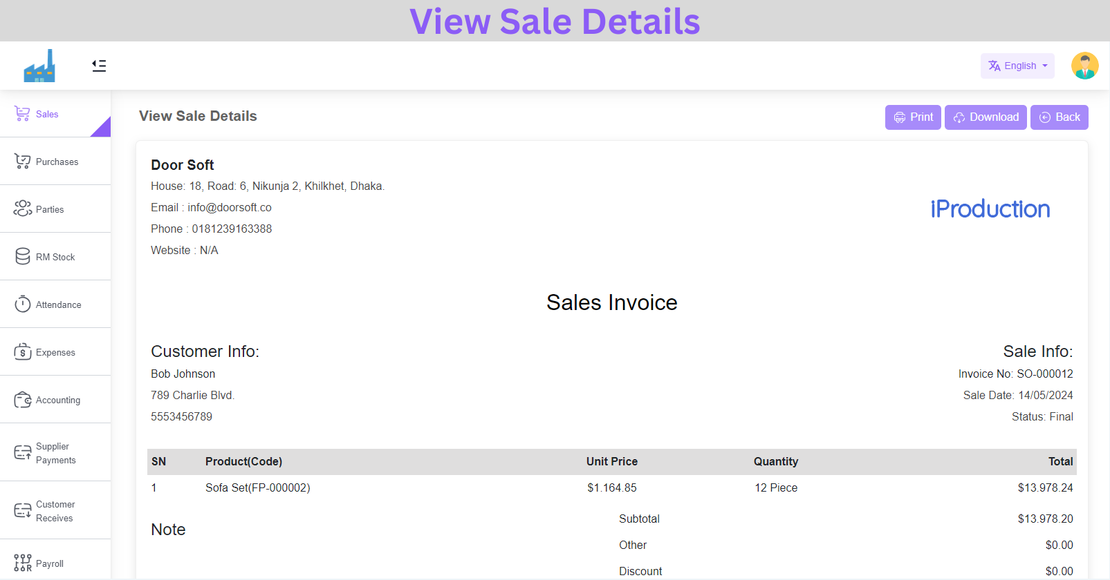Click the Download button

[986, 117]
